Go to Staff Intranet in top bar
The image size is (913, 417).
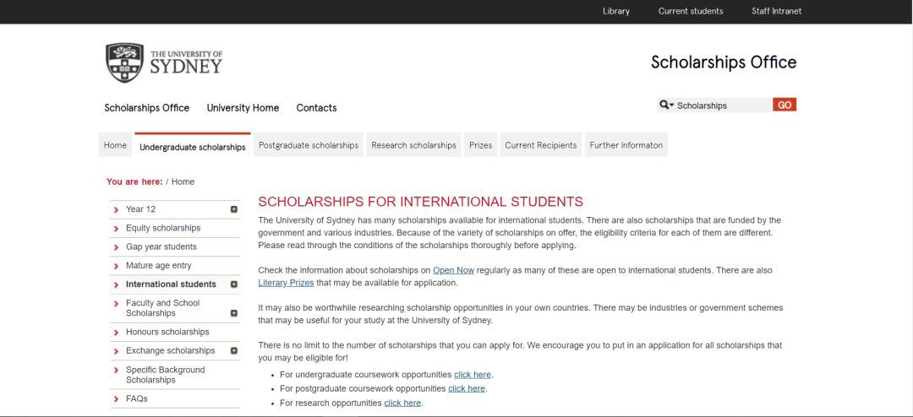pyautogui.click(x=776, y=11)
